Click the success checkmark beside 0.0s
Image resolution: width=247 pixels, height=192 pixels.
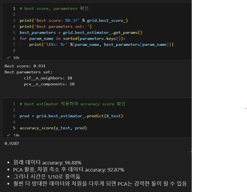(x=8, y=58)
